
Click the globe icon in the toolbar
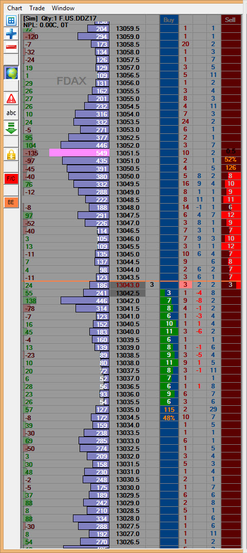point(11,73)
